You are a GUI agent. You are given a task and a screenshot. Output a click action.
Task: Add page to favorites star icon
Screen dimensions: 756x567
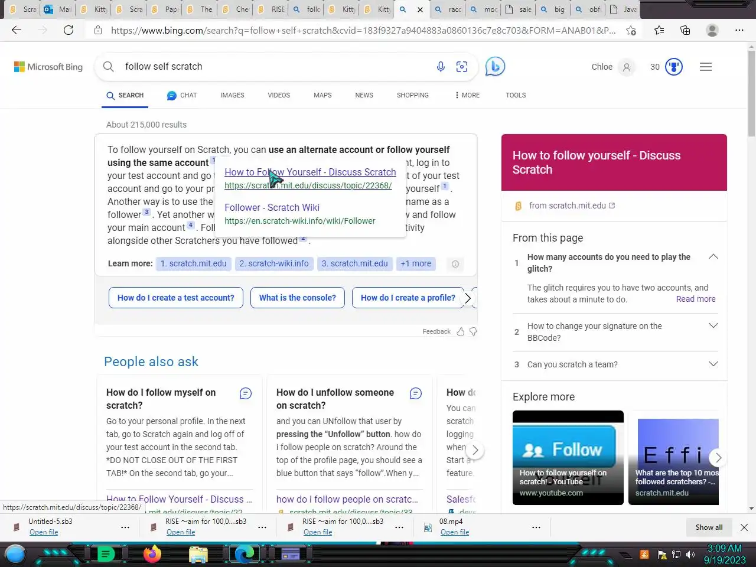click(x=631, y=30)
